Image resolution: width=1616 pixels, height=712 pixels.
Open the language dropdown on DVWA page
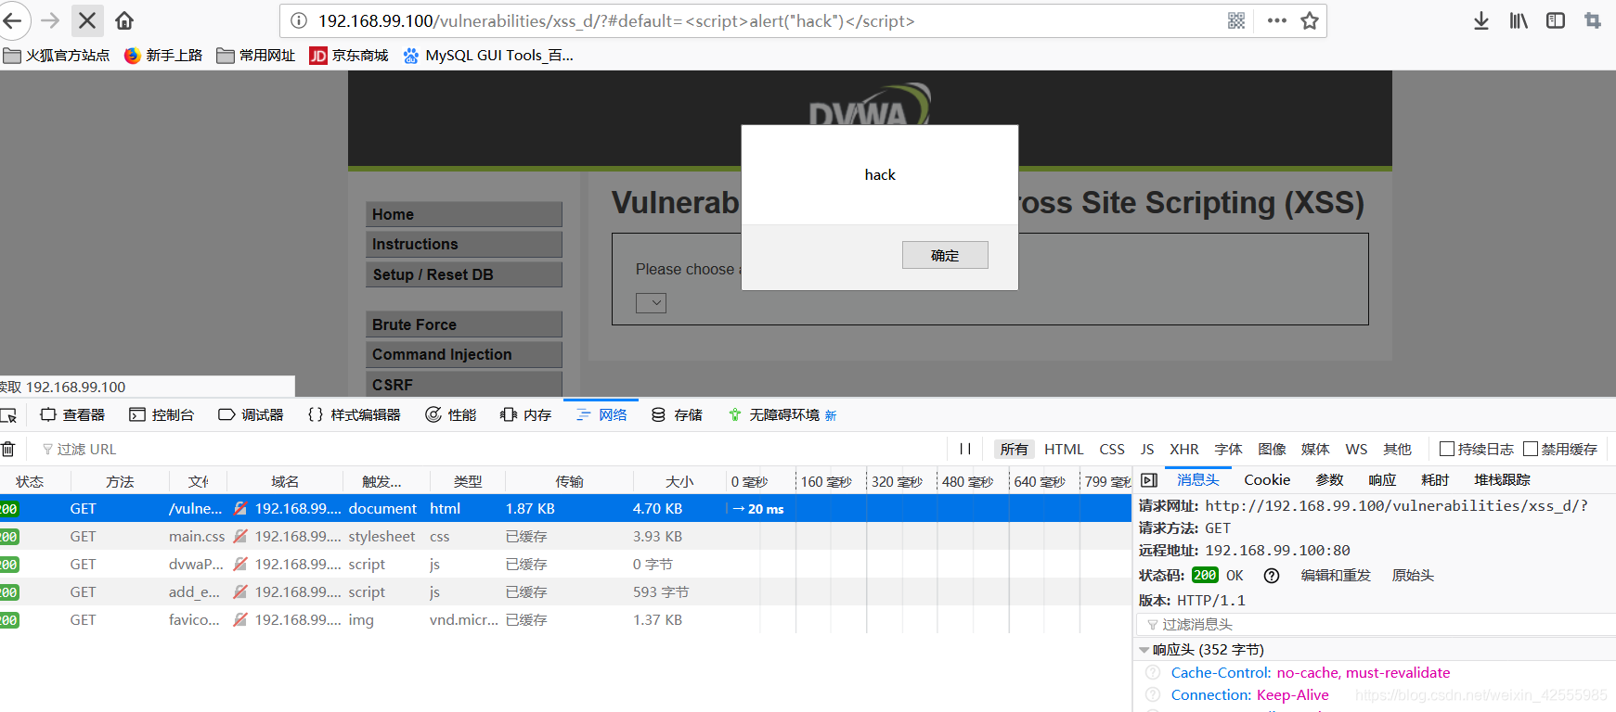(651, 302)
